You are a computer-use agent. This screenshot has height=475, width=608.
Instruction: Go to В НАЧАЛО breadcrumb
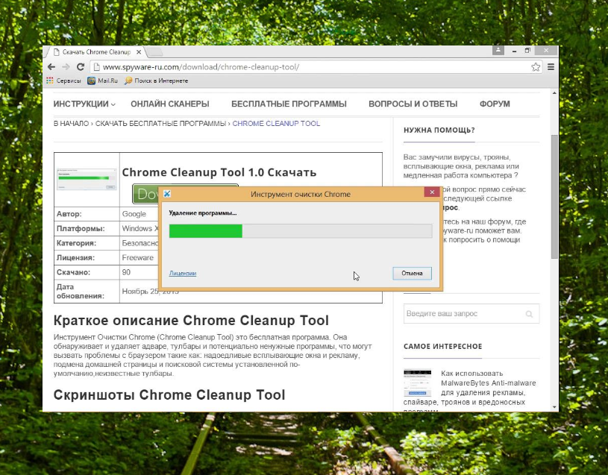pyautogui.click(x=71, y=124)
